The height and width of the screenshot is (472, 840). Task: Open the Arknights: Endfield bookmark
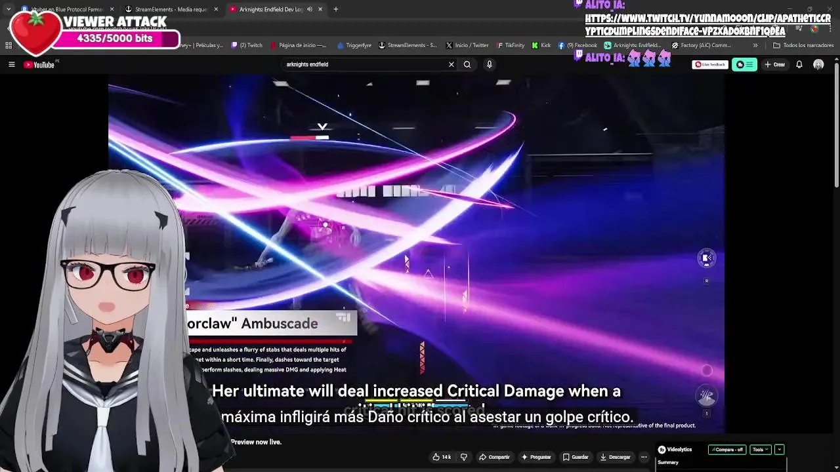point(633,45)
